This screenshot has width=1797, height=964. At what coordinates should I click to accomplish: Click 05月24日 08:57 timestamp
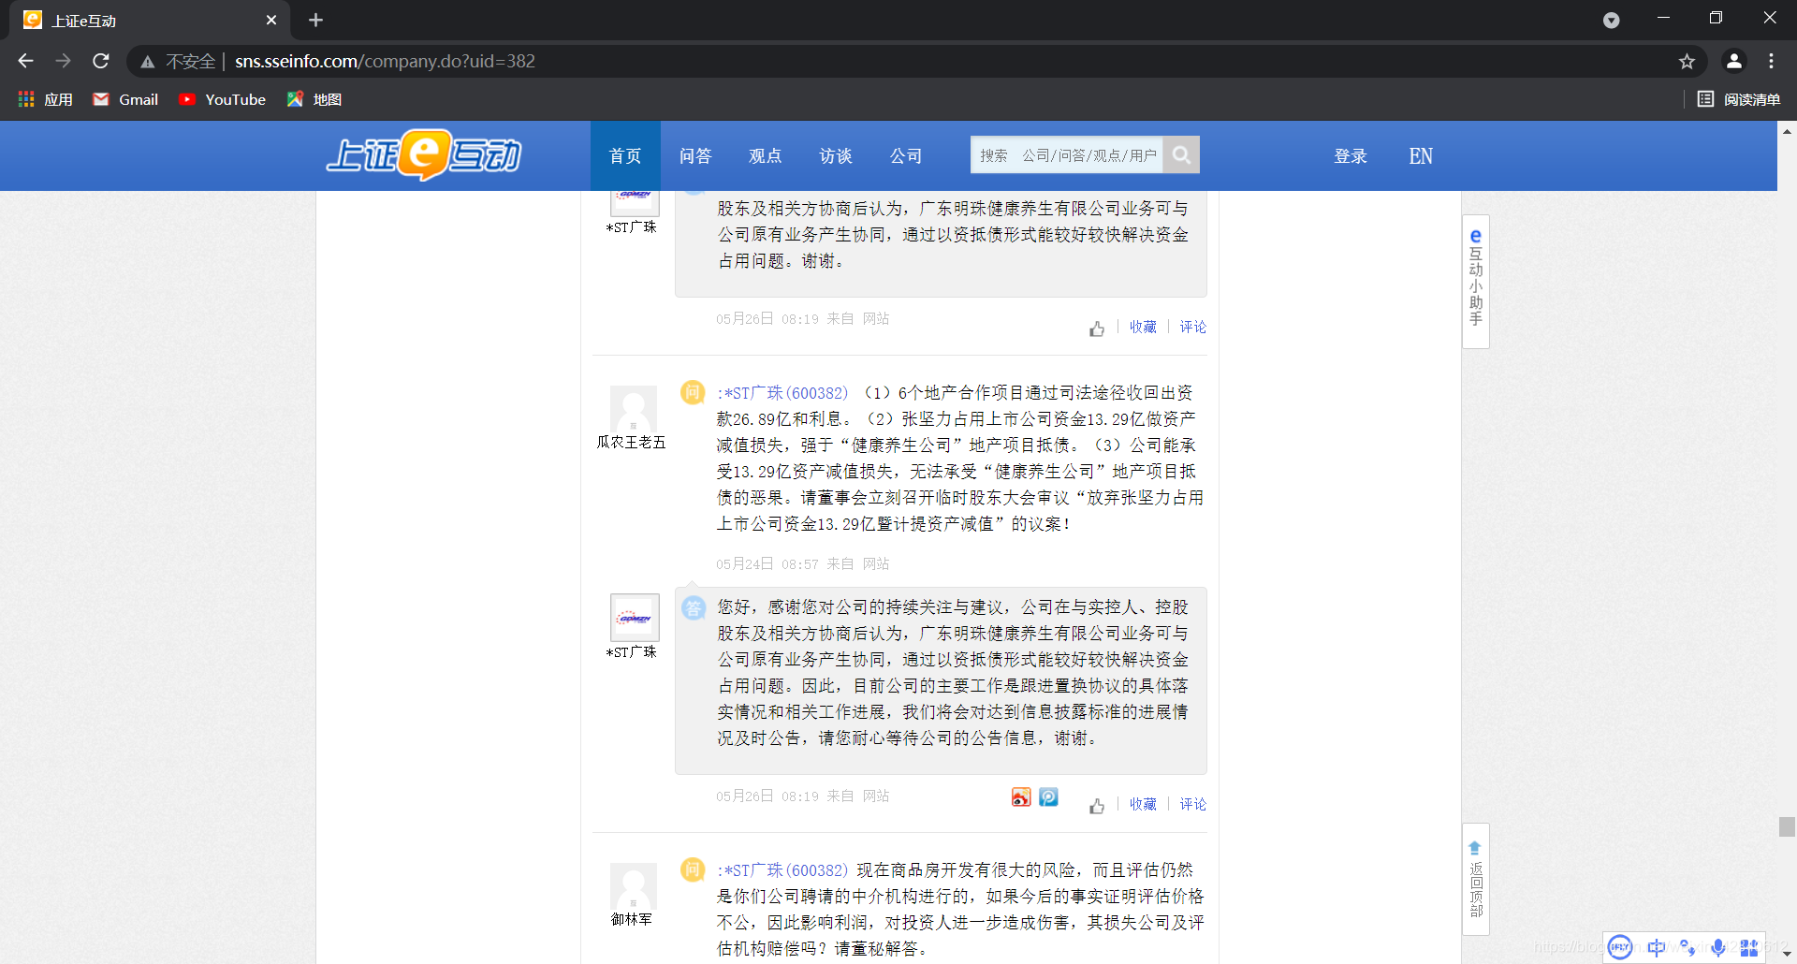[767, 564]
